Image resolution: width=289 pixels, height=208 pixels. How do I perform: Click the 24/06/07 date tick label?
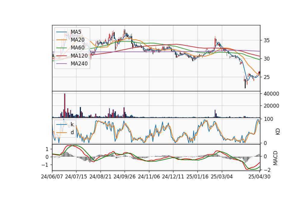pyautogui.click(x=52, y=177)
